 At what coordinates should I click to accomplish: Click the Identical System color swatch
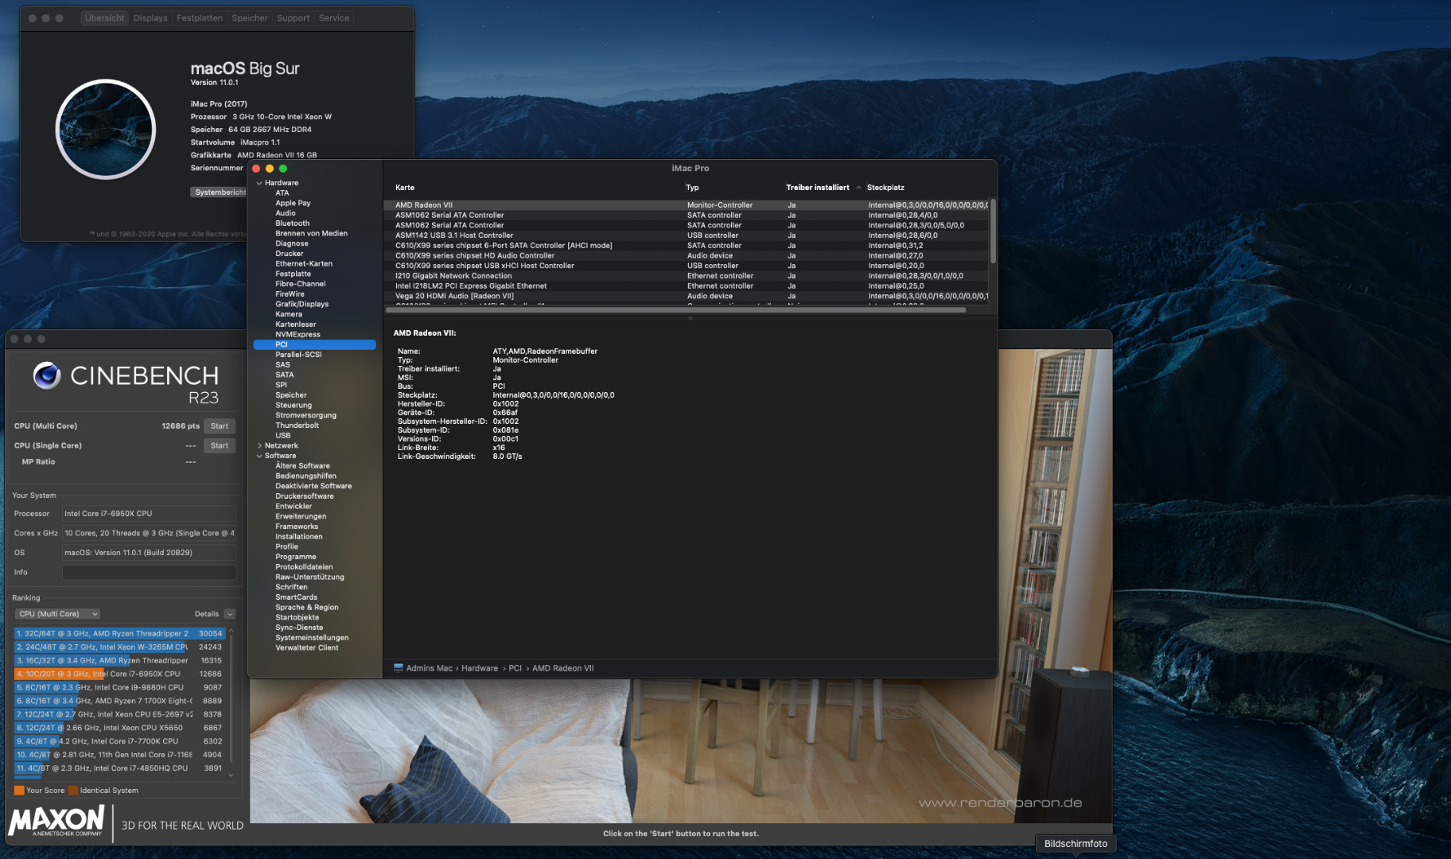(x=73, y=791)
